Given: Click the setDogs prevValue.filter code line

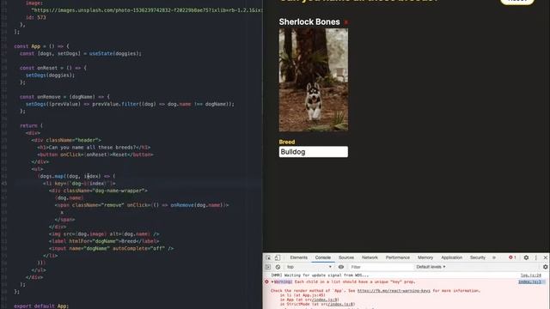Looking at the screenshot, I should pos(130,104).
